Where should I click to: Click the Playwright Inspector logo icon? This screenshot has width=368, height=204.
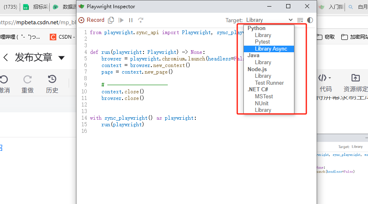point(81,6)
